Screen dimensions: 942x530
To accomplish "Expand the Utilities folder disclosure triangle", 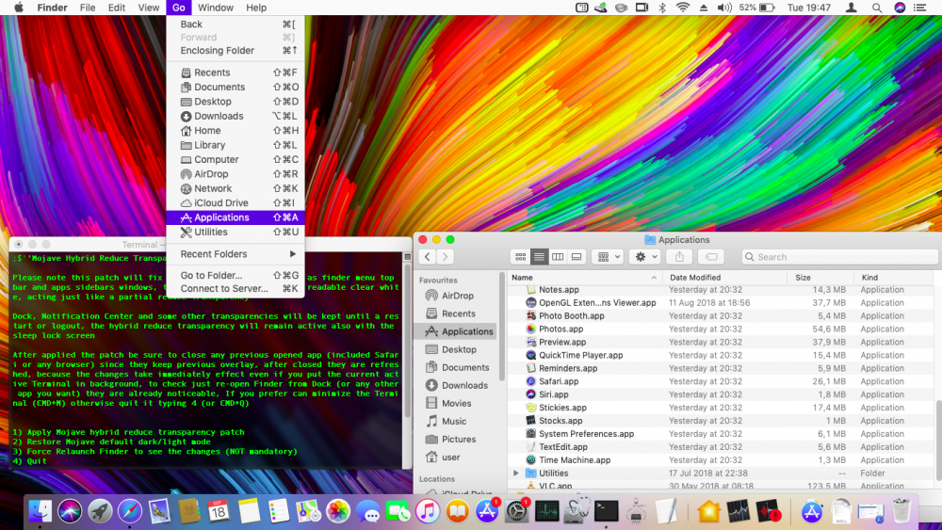I will point(516,473).
